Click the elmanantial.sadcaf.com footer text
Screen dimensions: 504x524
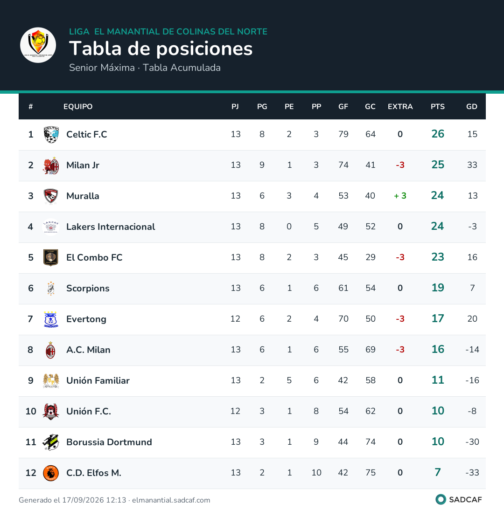pos(171,500)
